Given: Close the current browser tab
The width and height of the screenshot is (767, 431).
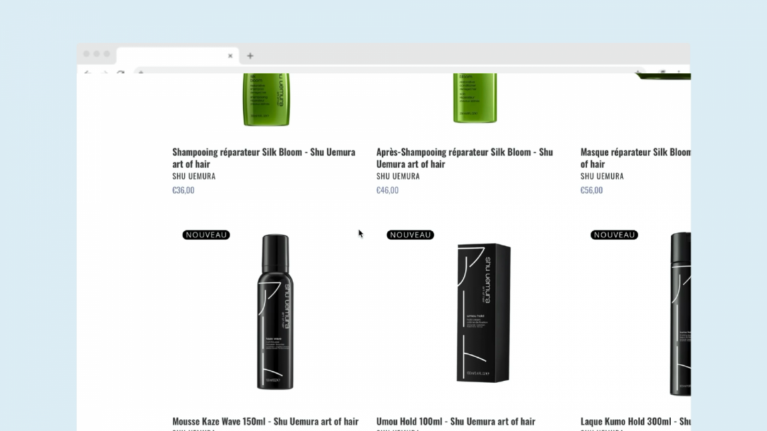Looking at the screenshot, I should pyautogui.click(x=230, y=56).
